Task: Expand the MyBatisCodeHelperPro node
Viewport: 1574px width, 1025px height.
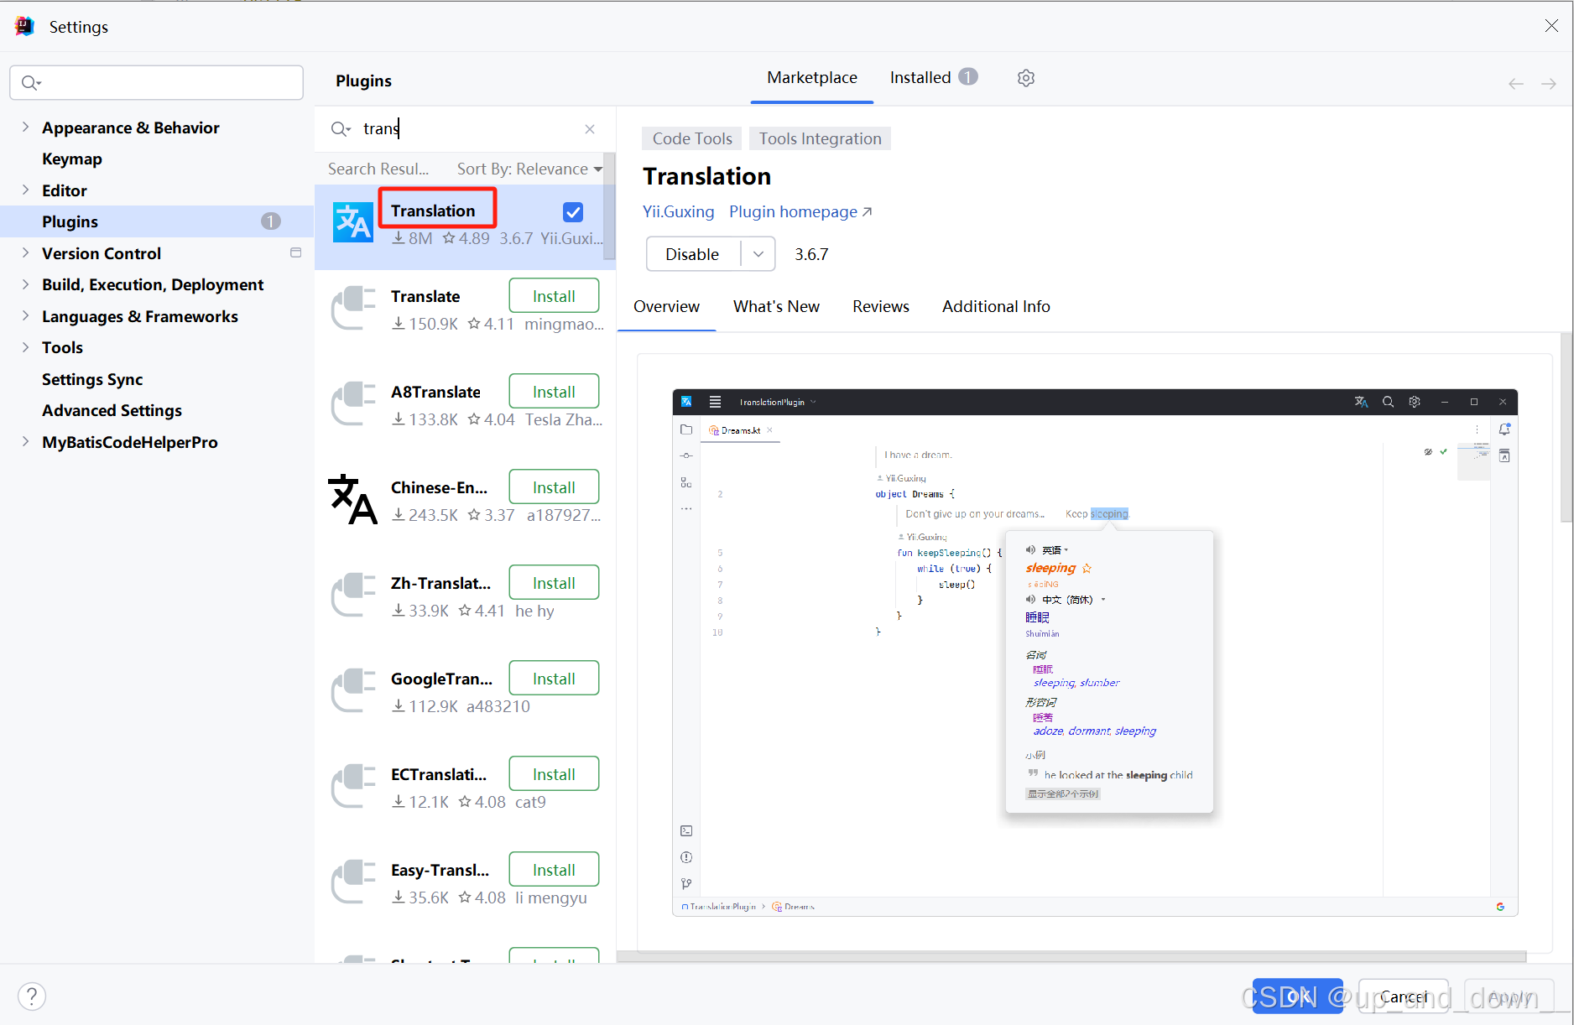Action: (25, 441)
